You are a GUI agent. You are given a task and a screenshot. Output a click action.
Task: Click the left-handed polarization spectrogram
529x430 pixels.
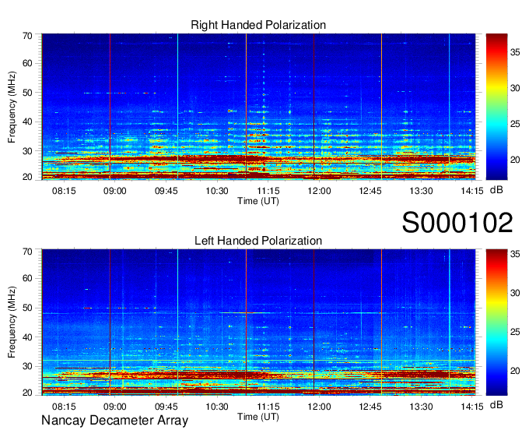(x=258, y=322)
